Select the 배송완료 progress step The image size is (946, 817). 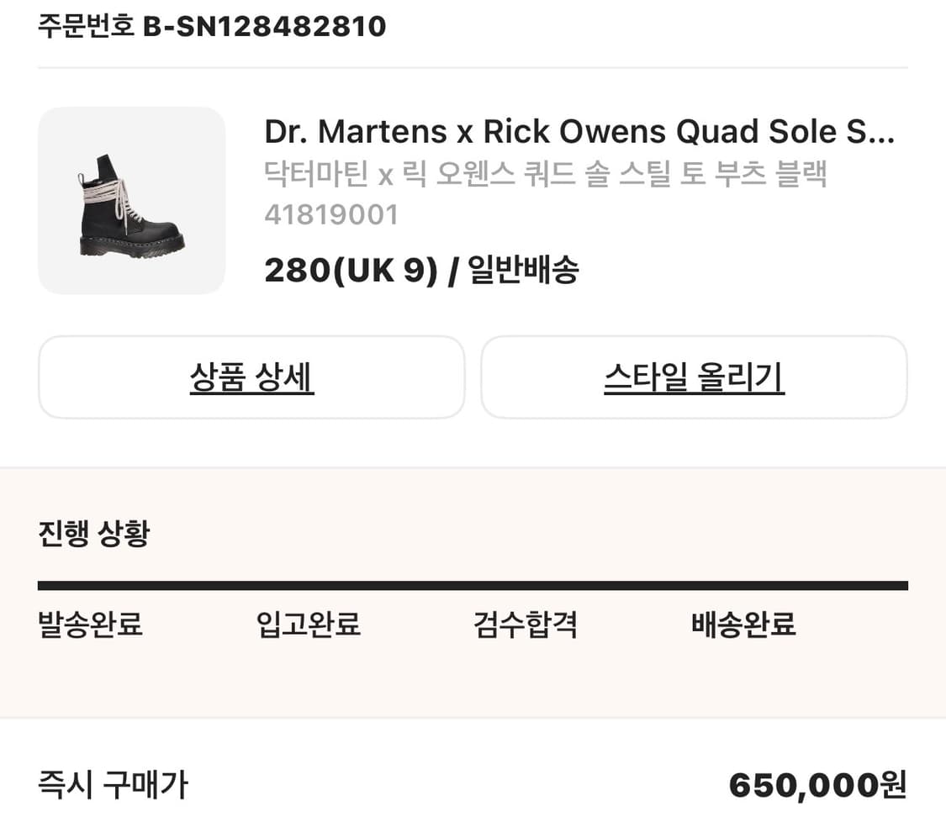(741, 625)
